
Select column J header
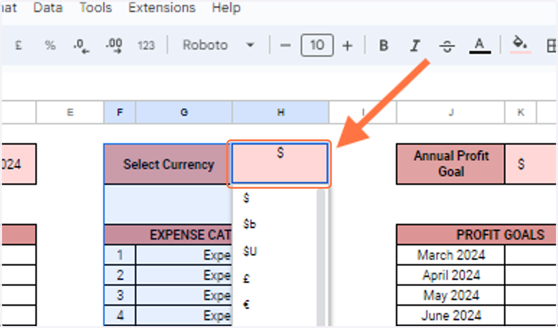pos(451,112)
